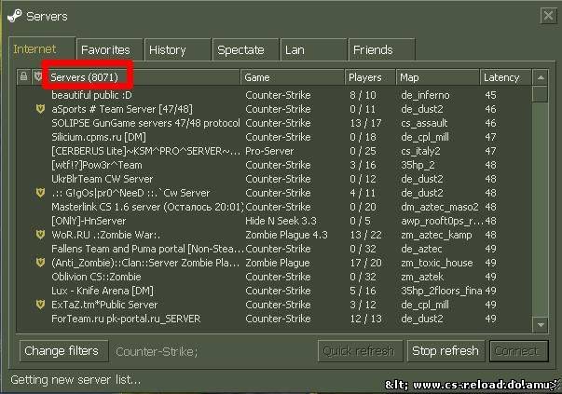
Task: Select the SOLIPSE GunGame servers row
Action: (274, 123)
